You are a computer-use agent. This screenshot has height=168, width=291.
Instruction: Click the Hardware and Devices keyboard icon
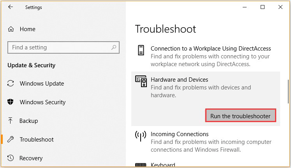[141, 81]
